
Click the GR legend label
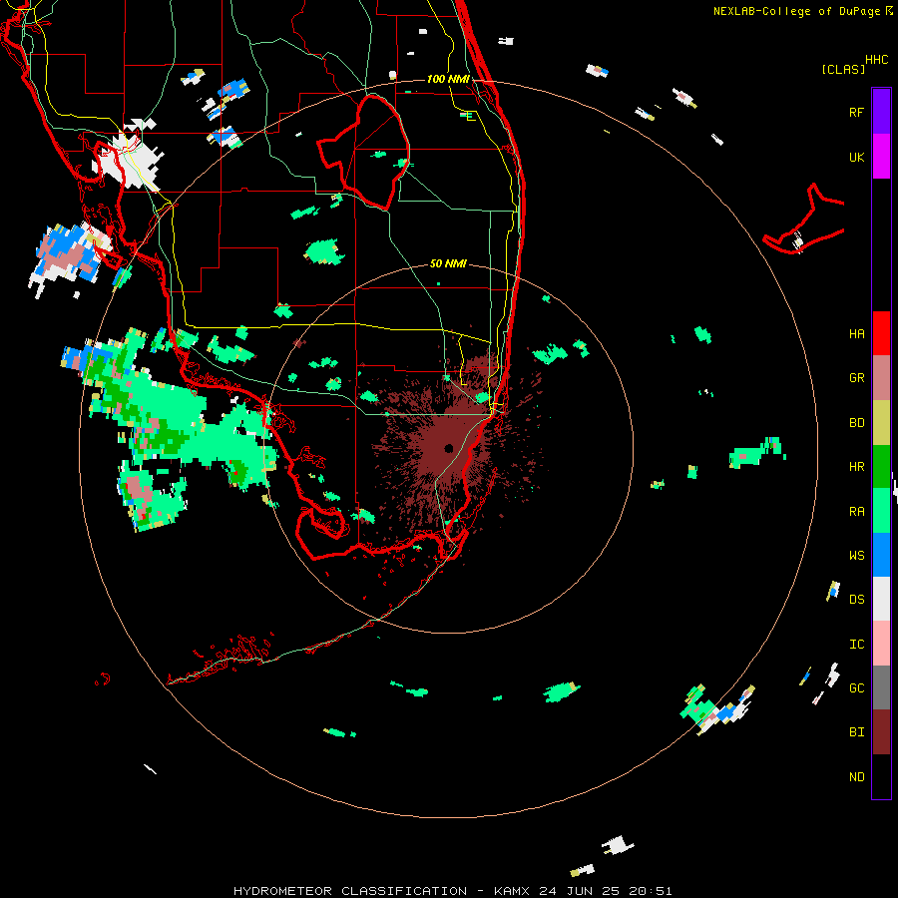(856, 378)
